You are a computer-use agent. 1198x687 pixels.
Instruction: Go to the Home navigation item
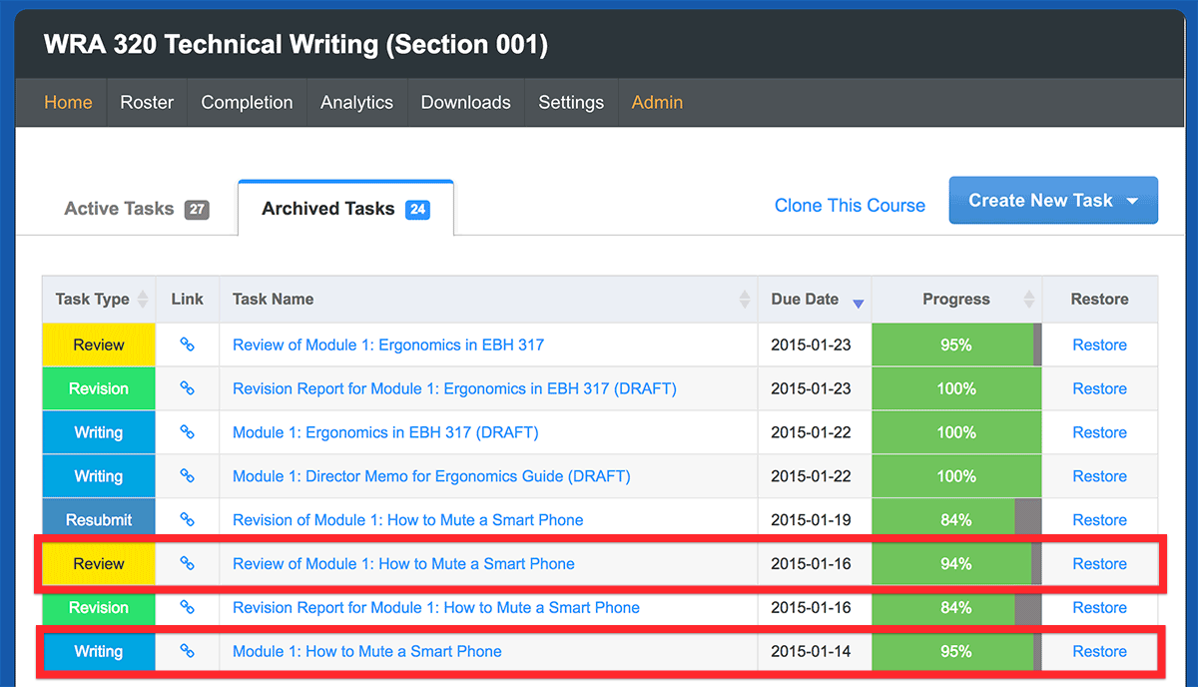tap(68, 103)
